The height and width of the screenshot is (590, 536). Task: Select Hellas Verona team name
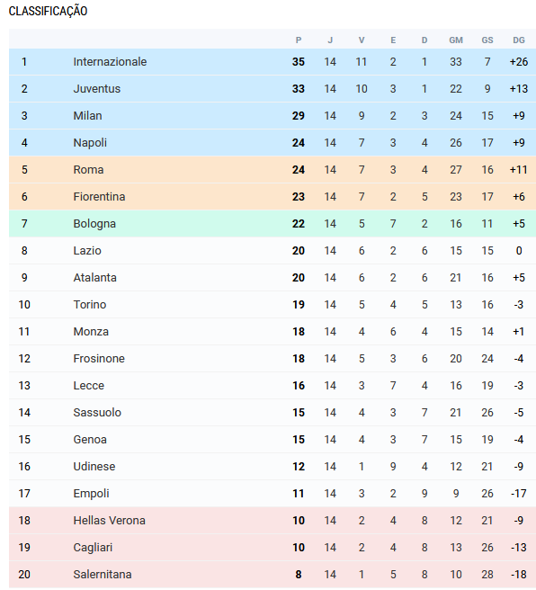109,521
